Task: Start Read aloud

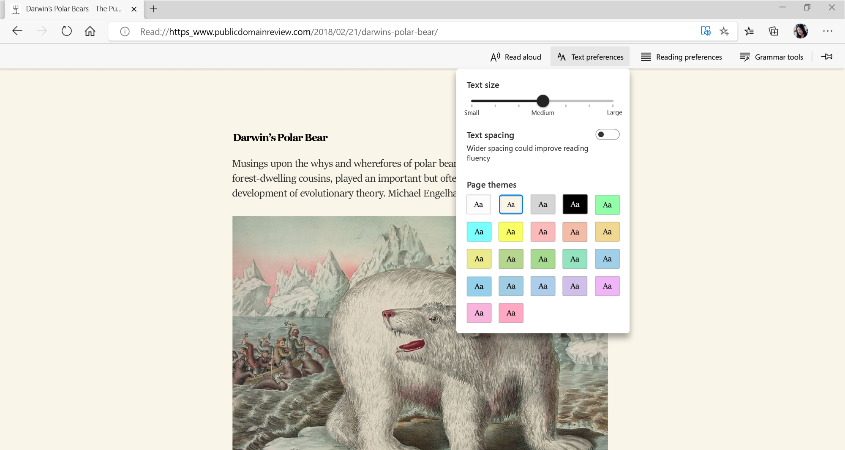Action: [x=516, y=57]
